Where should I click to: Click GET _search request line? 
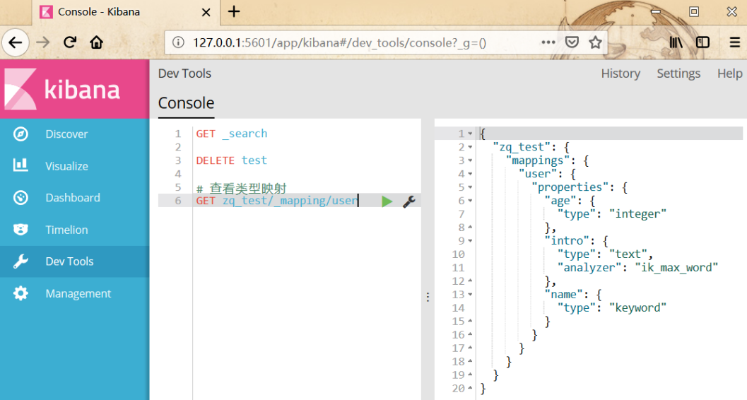[232, 134]
